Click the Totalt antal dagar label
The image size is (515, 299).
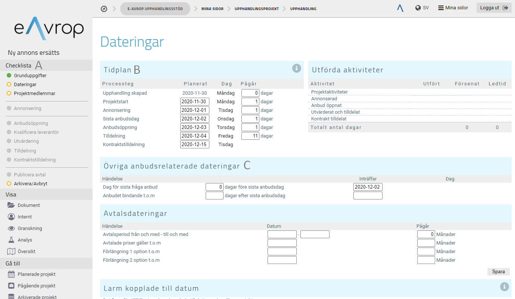point(336,128)
